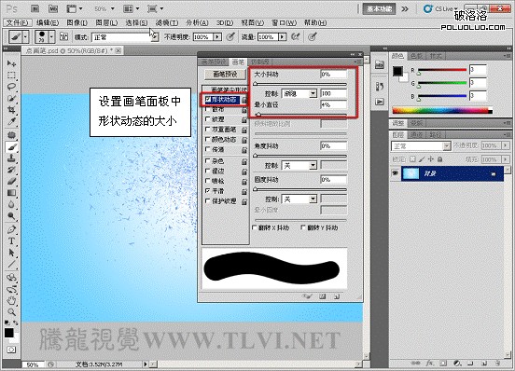Select the Eraser tool
This screenshot has width=515, height=371.
11,181
